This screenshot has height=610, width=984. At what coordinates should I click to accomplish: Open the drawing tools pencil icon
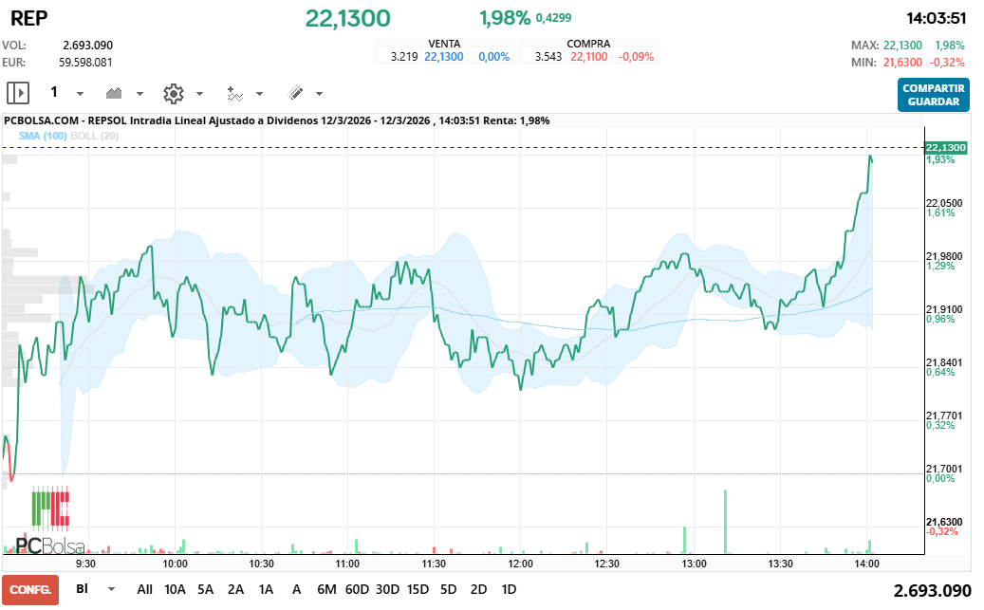click(295, 92)
